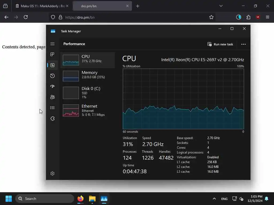Image resolution: width=274 pixels, height=205 pixels.
Task: Click the Ethernet mini graph thumbnail
Action: [71, 110]
